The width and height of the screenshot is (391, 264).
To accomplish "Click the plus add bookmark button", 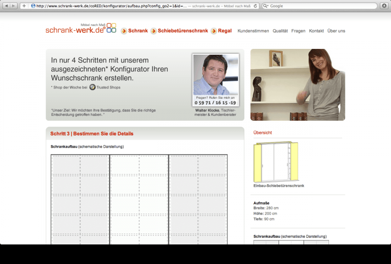I will click(x=24, y=6).
